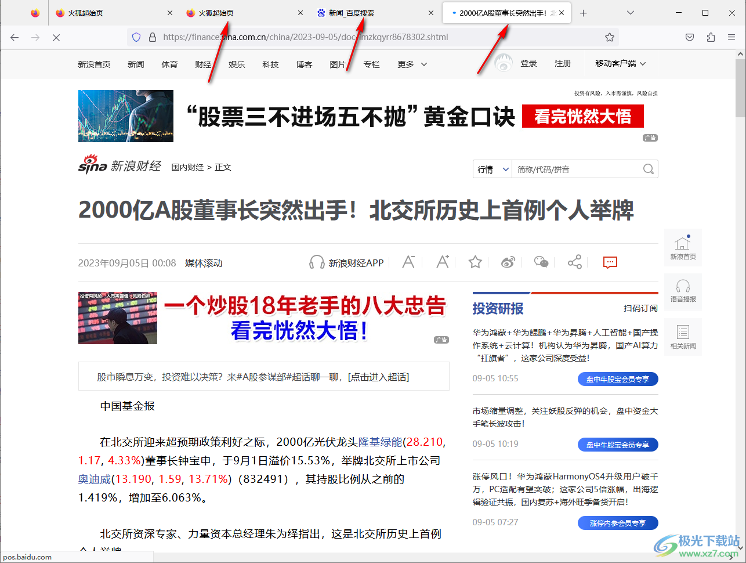Switch to the 新闻_百度搜索 tab
The image size is (746, 563).
pos(376,13)
